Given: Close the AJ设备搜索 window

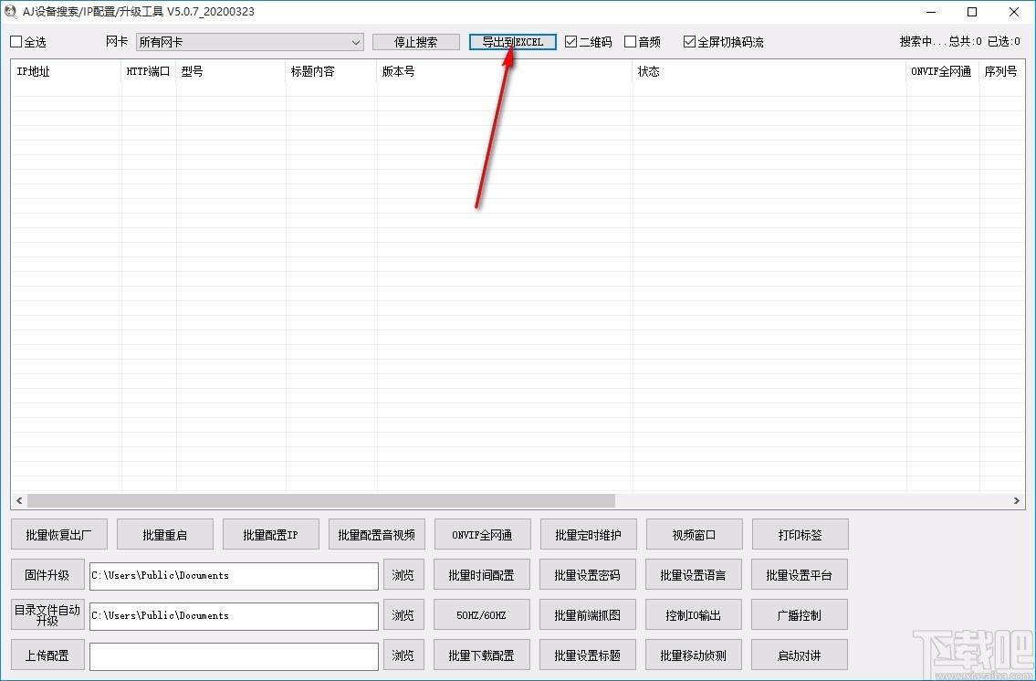Looking at the screenshot, I should pyautogui.click(x=1013, y=12).
